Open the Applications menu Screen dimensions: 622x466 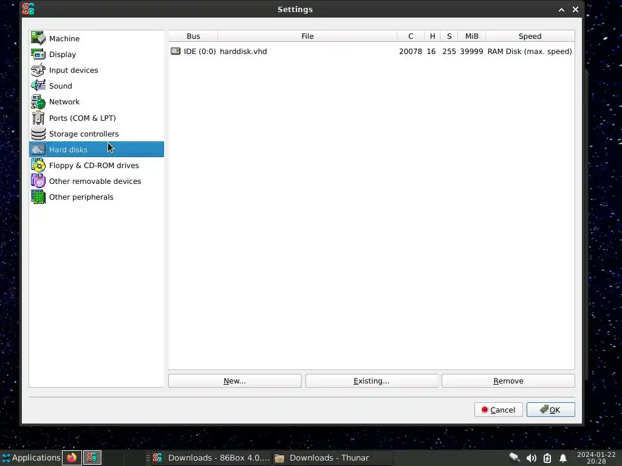[x=31, y=458]
